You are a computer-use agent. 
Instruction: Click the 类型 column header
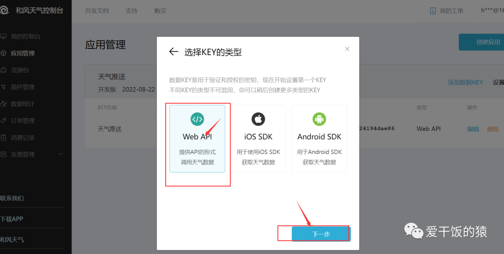[x=421, y=108]
